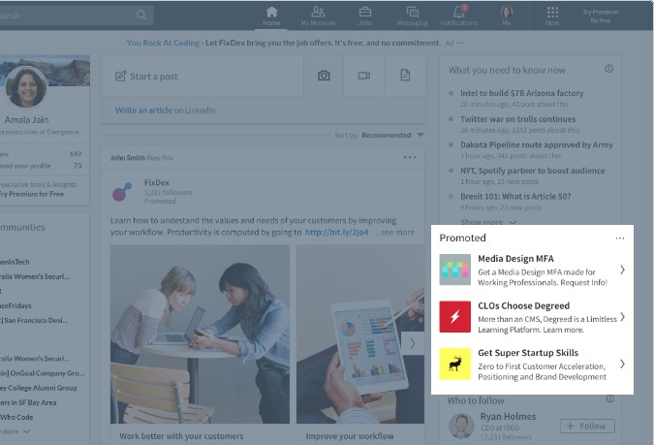Image resolution: width=654 pixels, height=445 pixels.
Task: Click John Smith in likes this header
Action: pos(127,158)
